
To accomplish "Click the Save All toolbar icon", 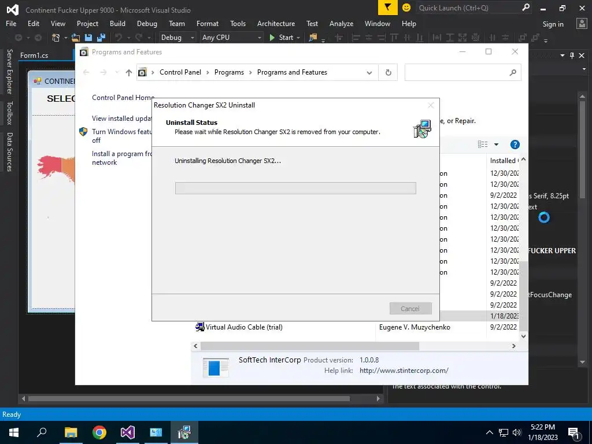I will coord(101,38).
